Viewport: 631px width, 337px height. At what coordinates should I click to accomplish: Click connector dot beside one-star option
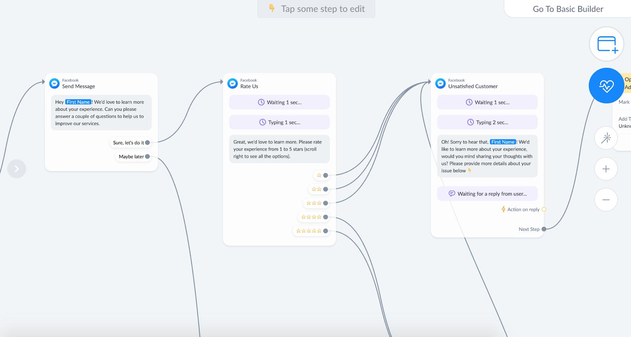[326, 175]
